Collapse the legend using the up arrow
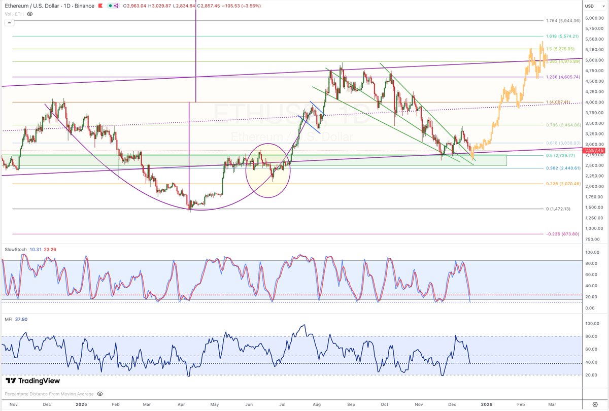Image resolution: width=609 pixels, height=411 pixels. 9,23
